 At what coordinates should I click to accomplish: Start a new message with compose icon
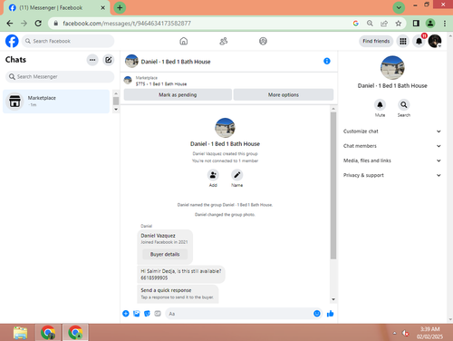109,60
